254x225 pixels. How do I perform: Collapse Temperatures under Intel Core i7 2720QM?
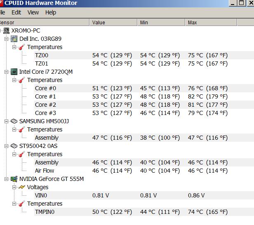(14, 80)
